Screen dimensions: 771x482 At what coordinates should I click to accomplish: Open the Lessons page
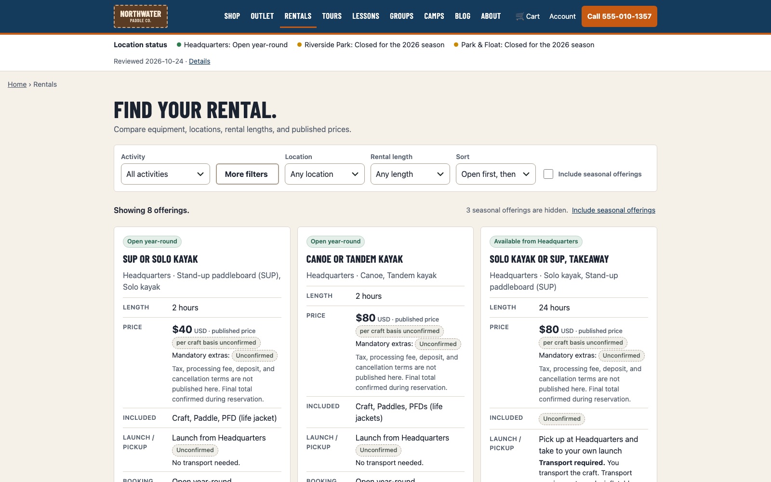[366, 16]
